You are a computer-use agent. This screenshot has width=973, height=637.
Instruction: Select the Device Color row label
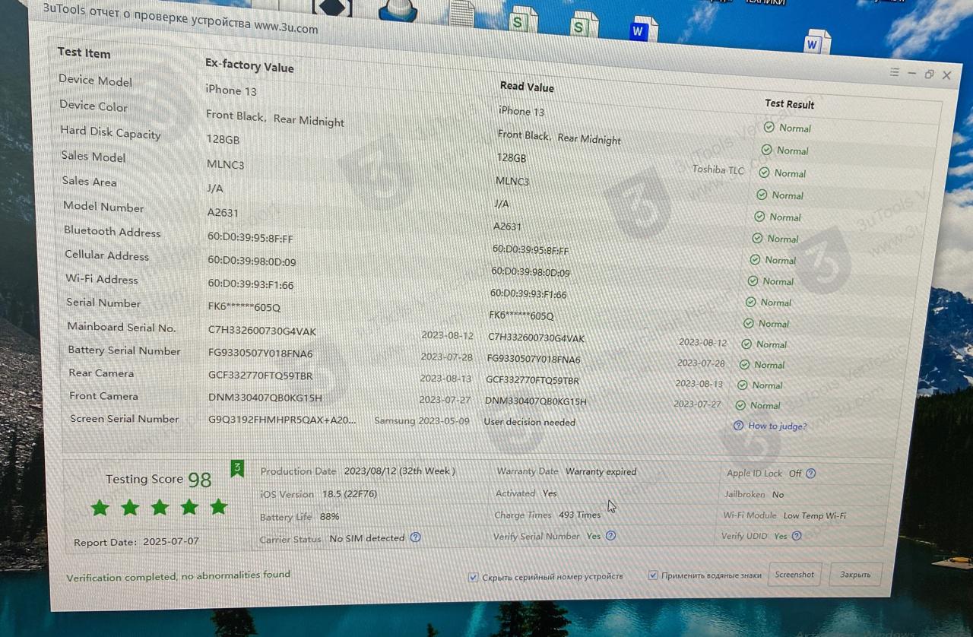click(x=93, y=106)
